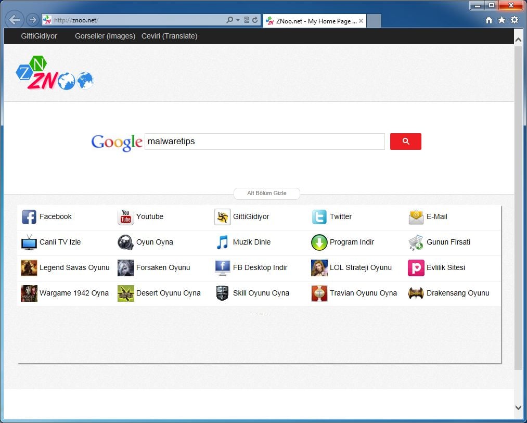
Task: Refresh the page with the reload icon
Action: 255,20
